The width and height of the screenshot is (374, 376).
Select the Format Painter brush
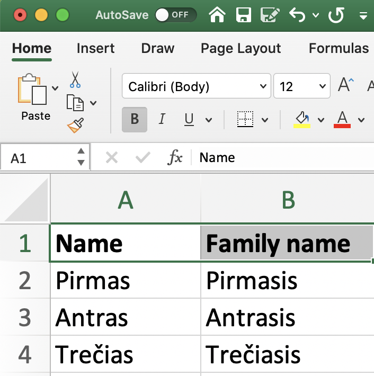click(x=75, y=126)
